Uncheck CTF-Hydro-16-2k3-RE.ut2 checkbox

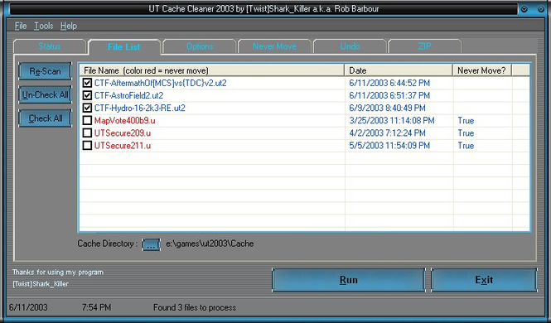pyautogui.click(x=87, y=108)
